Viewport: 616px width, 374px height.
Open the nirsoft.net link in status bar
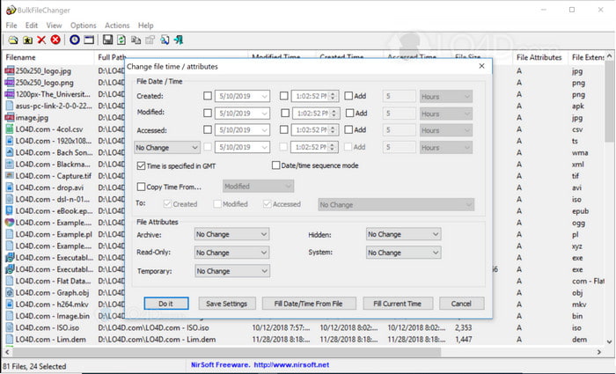coord(291,365)
